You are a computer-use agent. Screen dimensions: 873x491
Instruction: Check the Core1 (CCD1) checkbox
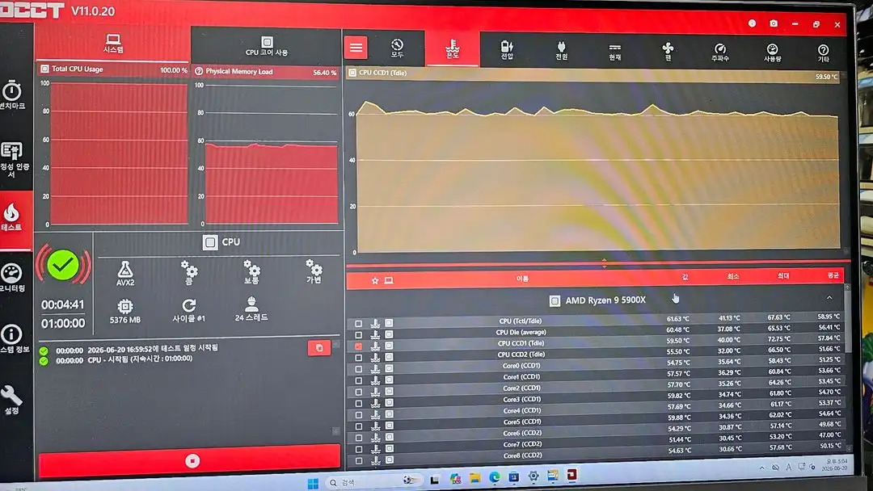click(x=359, y=380)
